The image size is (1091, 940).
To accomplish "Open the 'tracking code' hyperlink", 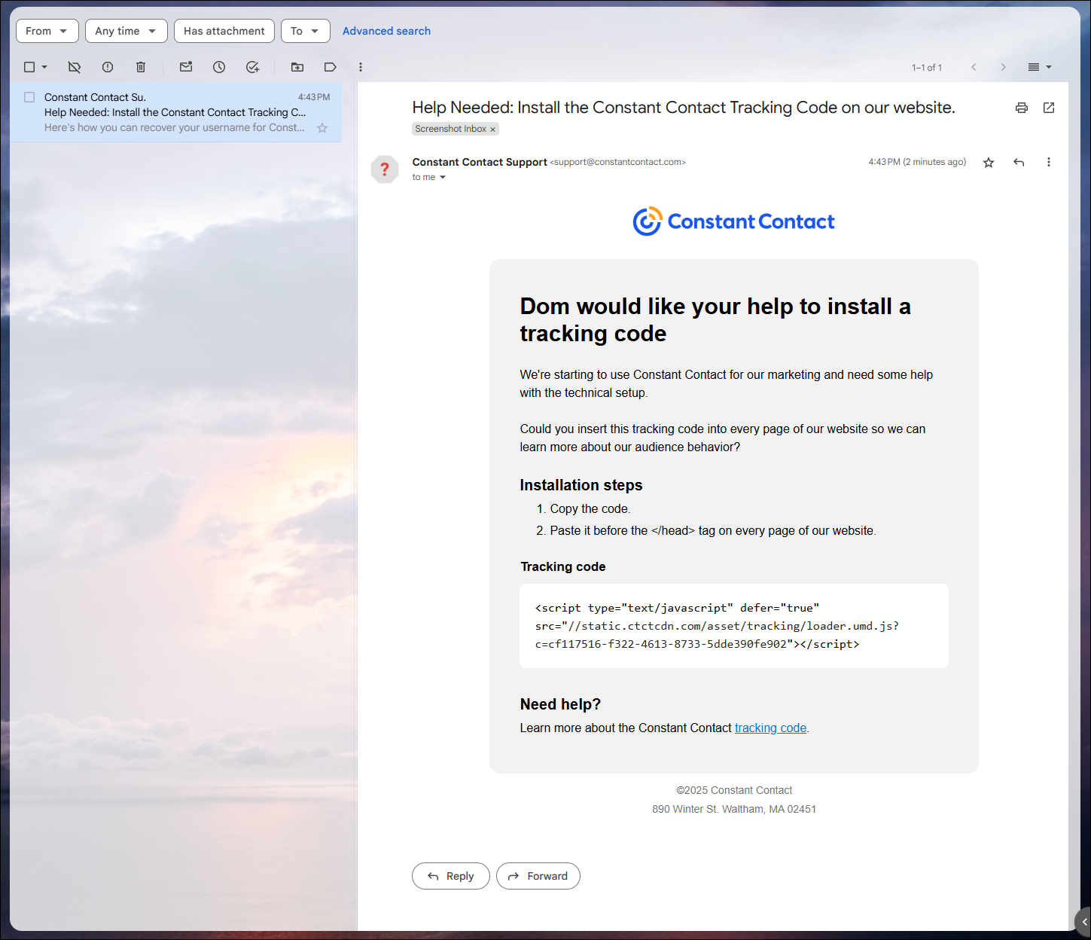I will click(769, 728).
